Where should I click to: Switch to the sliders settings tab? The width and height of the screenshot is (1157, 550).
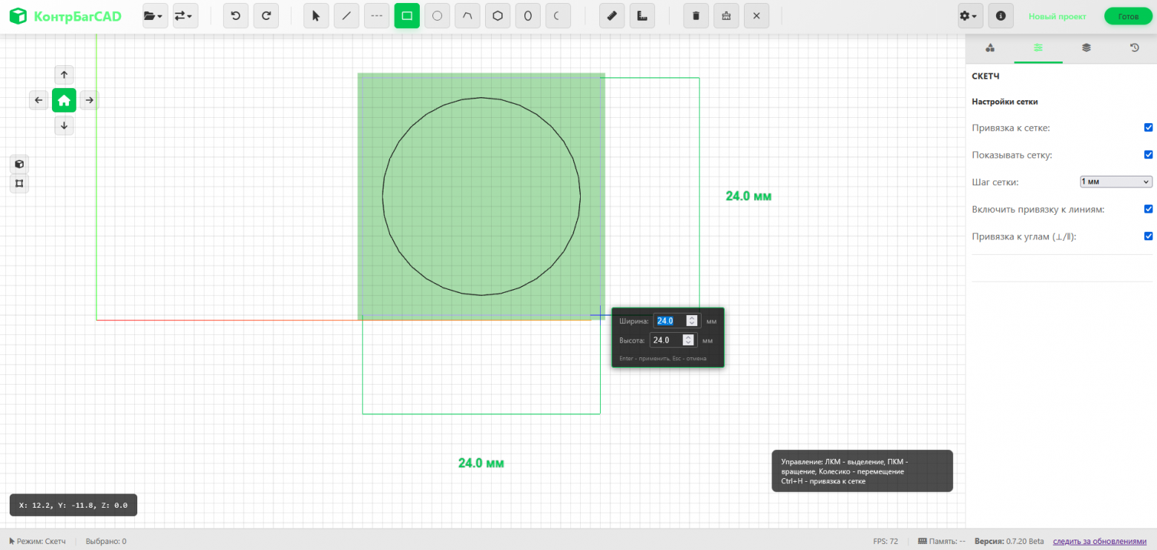(x=1038, y=47)
